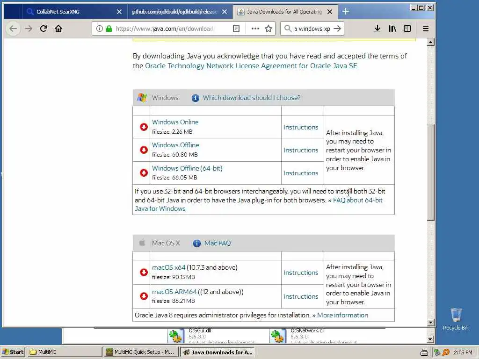Open Which download should I choose link
The height and width of the screenshot is (359, 479).
(252, 98)
